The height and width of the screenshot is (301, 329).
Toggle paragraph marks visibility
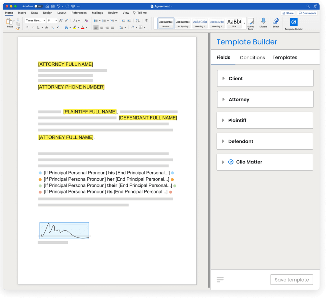click(146, 20)
